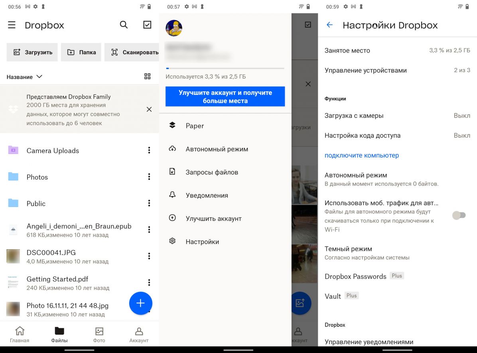Viewport: 477px width, 353px height.
Task: Open Занятое место storage setting
Action: tap(397, 51)
